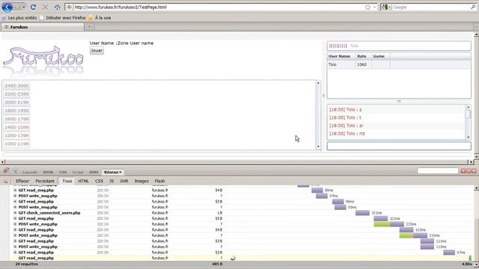Sort by the Rate column header

click(x=363, y=56)
